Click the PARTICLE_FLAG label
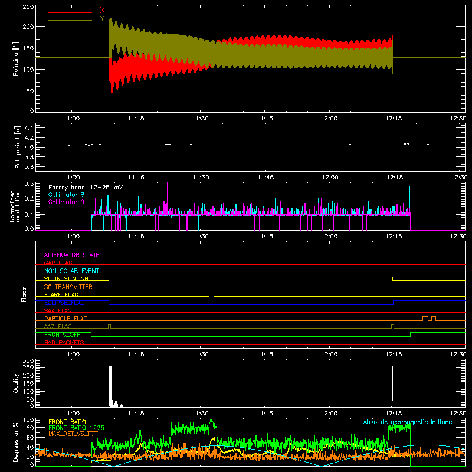The width and height of the screenshot is (472, 472). click(x=66, y=318)
